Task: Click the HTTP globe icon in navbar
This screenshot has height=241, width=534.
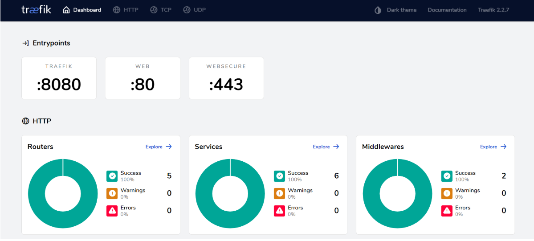Action: click(x=117, y=10)
